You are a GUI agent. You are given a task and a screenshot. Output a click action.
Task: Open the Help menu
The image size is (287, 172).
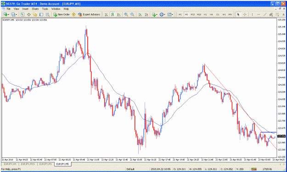click(66, 9)
